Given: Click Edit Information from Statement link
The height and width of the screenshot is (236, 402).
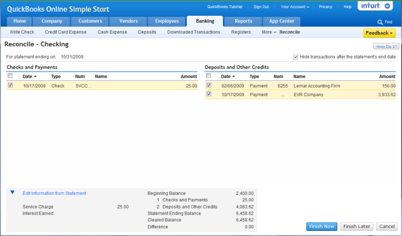Looking at the screenshot, I should pyautogui.click(x=55, y=193).
